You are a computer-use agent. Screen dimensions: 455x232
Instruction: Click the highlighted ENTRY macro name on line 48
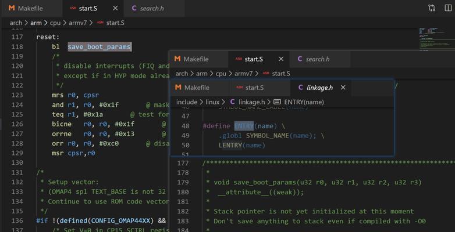click(x=244, y=126)
